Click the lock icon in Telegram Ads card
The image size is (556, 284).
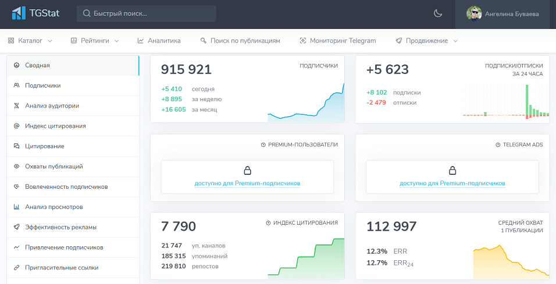[x=452, y=171]
